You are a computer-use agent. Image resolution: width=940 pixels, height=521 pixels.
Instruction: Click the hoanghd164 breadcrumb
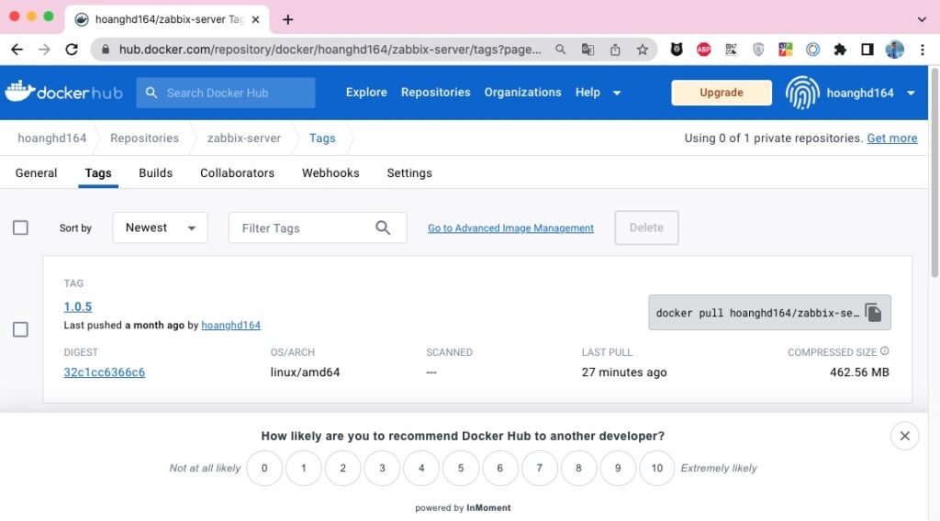(x=52, y=139)
